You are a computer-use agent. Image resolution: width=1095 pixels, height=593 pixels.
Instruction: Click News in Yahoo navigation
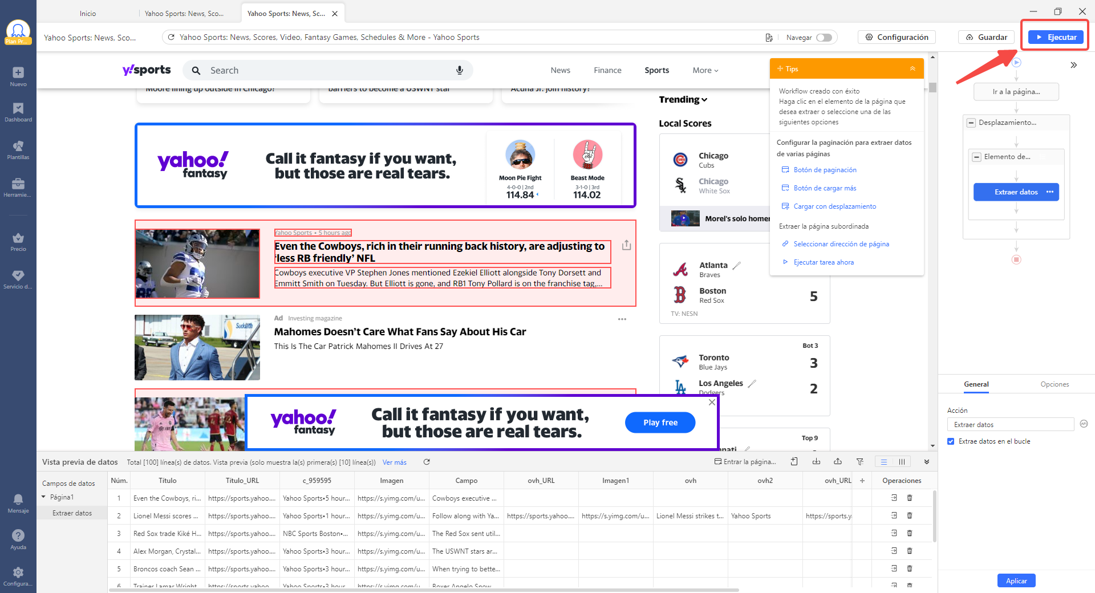560,70
